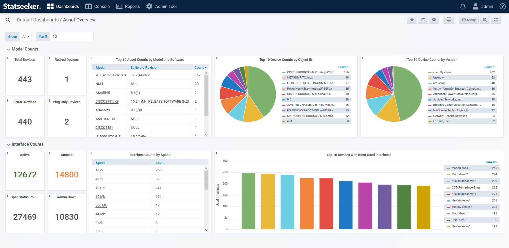The width and height of the screenshot is (509, 248).
Task: Click info icon on Admin Down panel
Action: (x=50, y=196)
